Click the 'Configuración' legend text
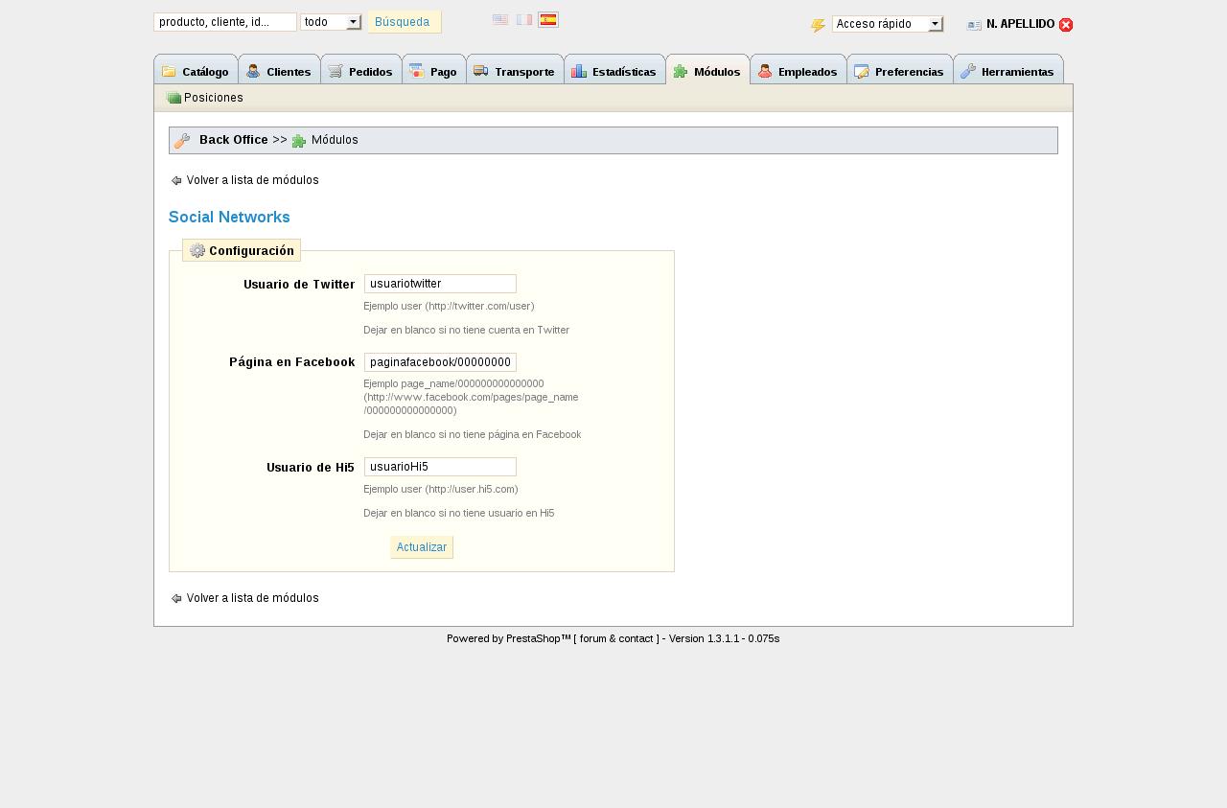 (x=251, y=251)
